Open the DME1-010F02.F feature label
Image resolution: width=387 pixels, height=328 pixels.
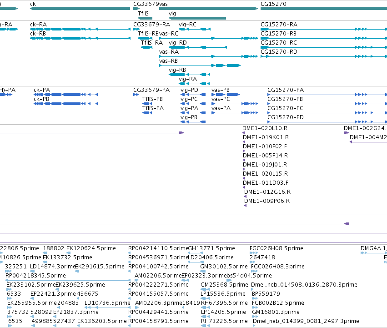click(x=265, y=146)
